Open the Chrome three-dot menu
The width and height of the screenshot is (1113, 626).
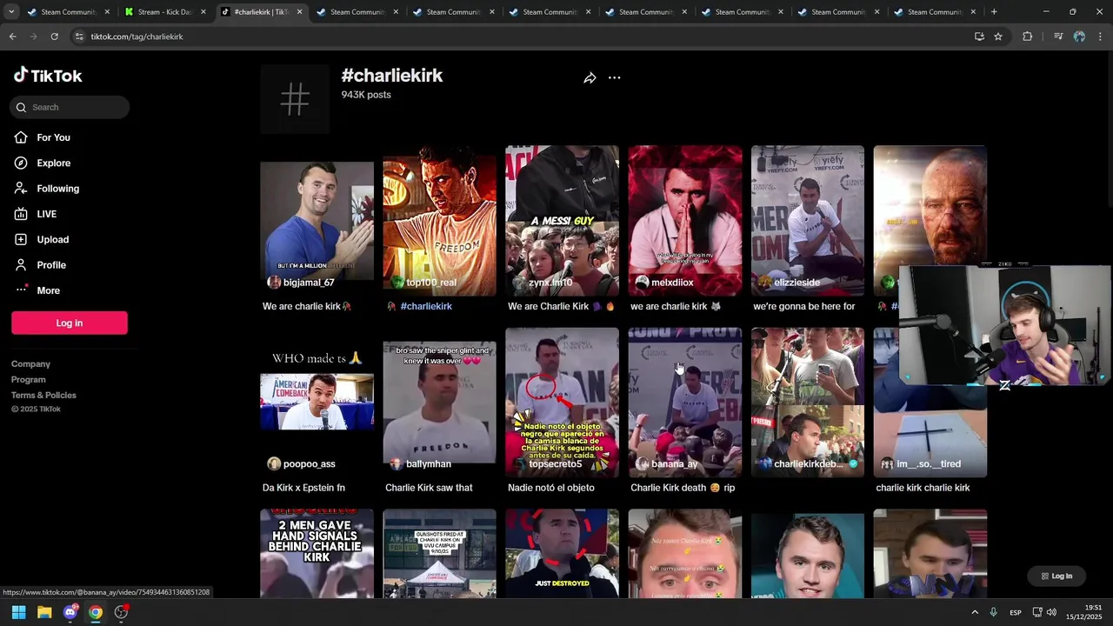coord(1101,37)
